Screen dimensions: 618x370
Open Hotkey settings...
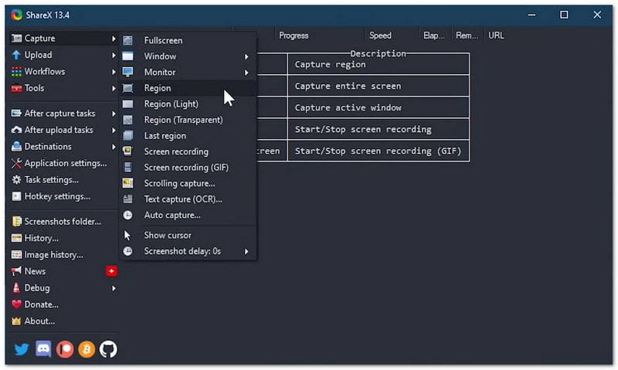[x=63, y=196]
